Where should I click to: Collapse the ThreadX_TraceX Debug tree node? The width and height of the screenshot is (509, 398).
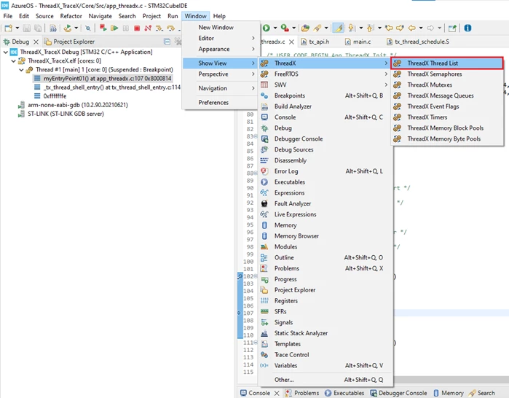pos(6,52)
